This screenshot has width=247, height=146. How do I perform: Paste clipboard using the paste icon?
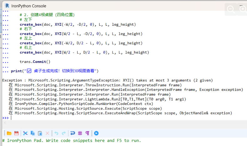pyautogui.click(x=40, y=133)
